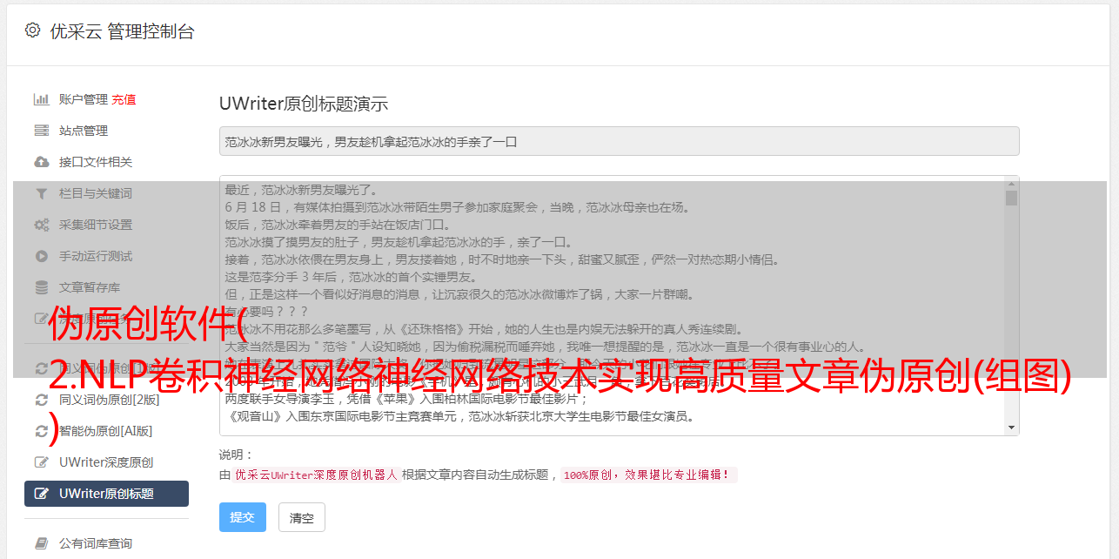This screenshot has height=559, width=1119.
Task: Click the 栏目与关键词 filter icon
Action: [41, 193]
